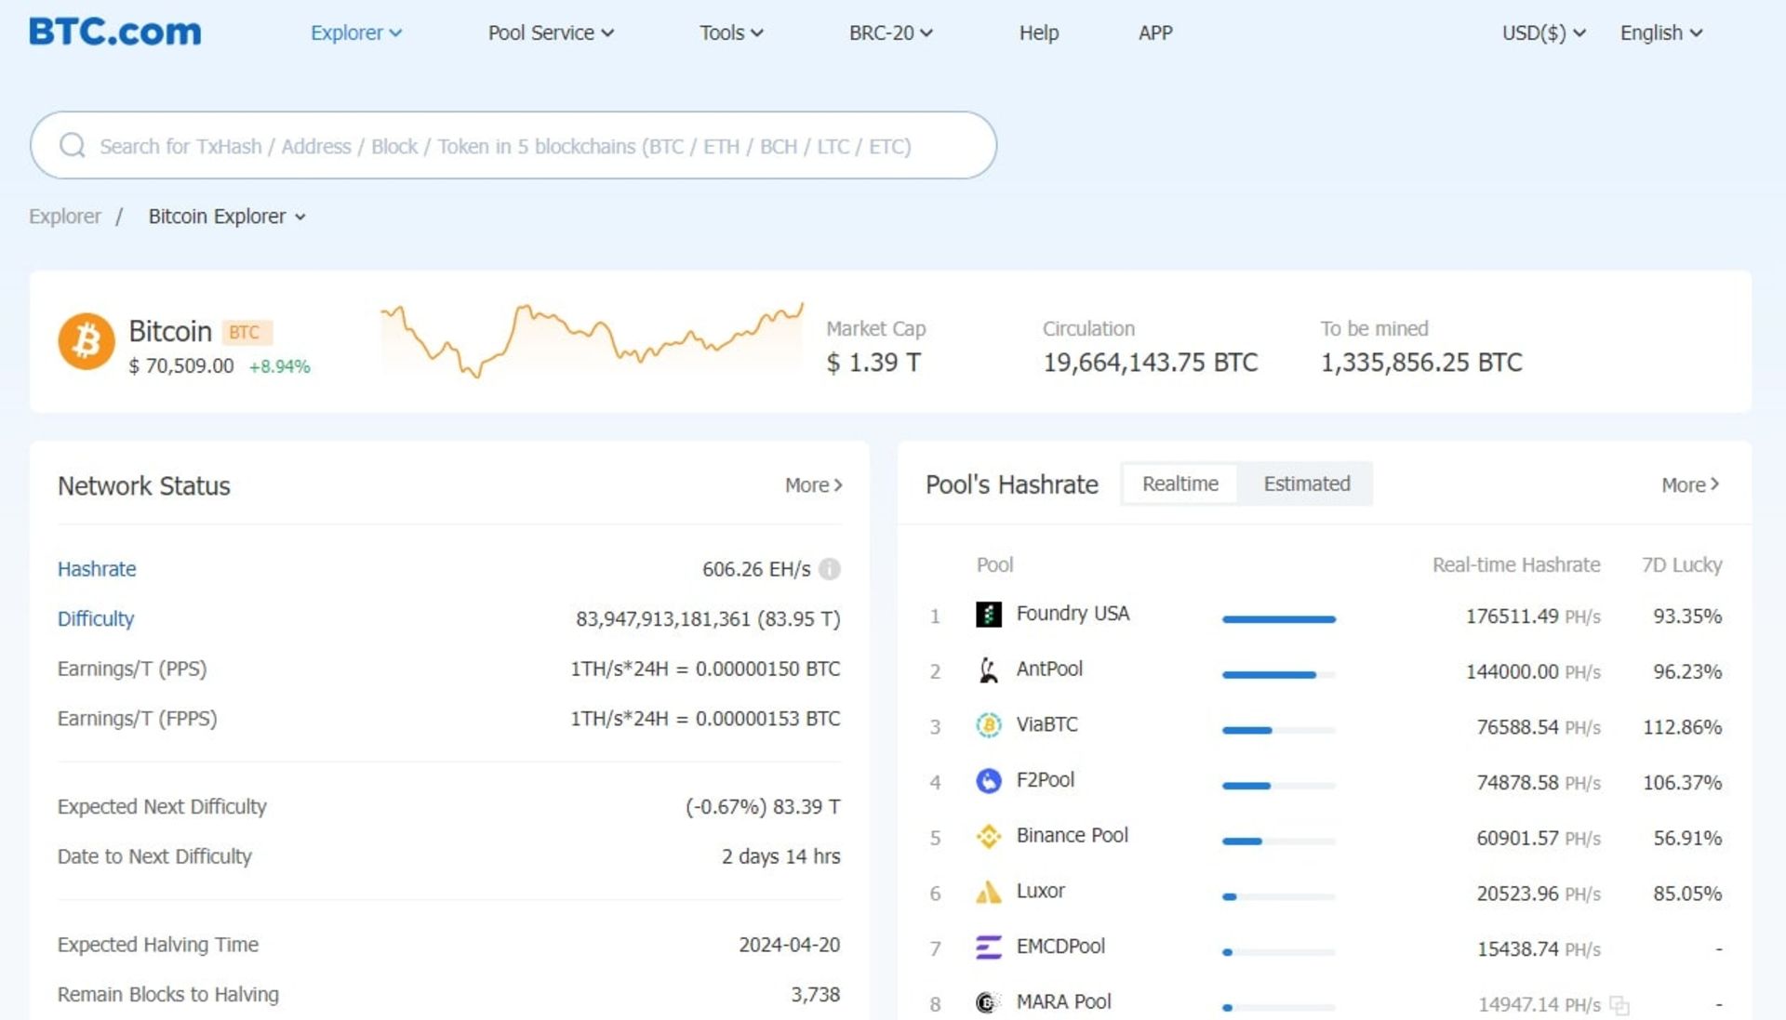Click the Bitcoin price $ 70,509.00
Viewport: 1786px width, 1020px height.
[x=181, y=366]
